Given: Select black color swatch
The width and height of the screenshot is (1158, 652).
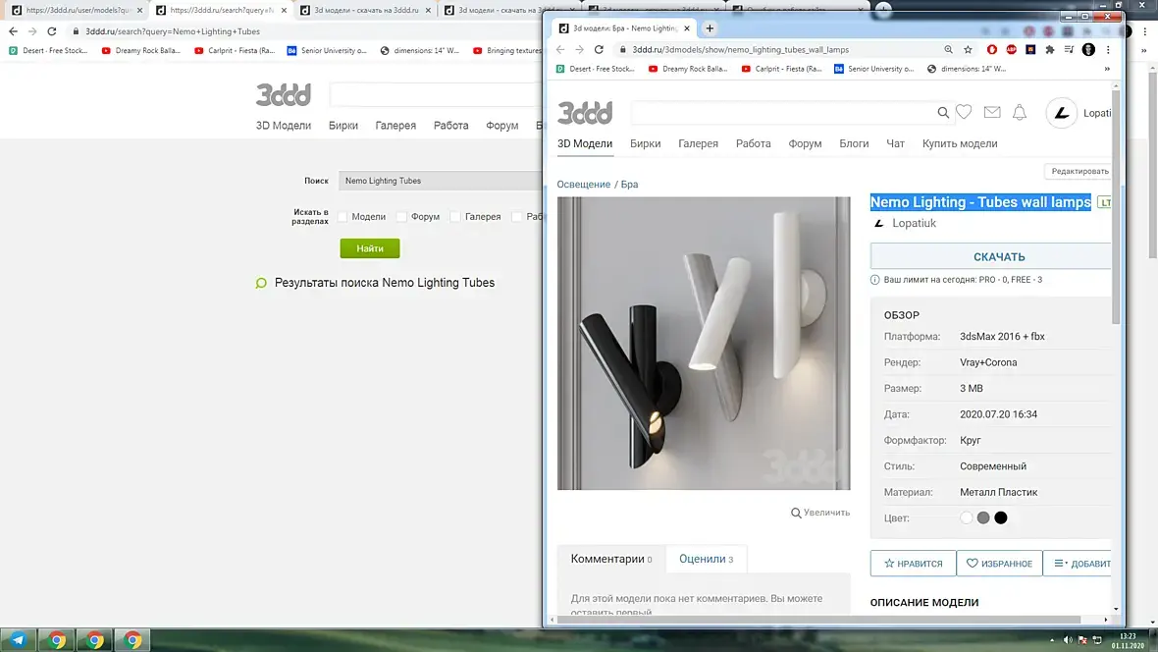Looking at the screenshot, I should pos(1001,517).
